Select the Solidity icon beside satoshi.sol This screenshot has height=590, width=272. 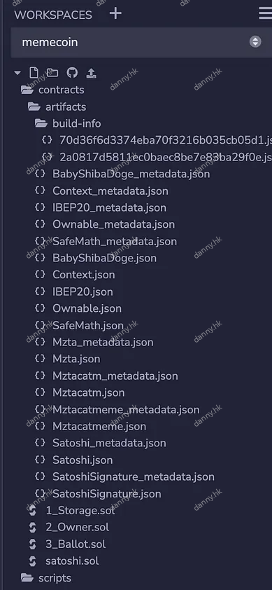tap(33, 561)
